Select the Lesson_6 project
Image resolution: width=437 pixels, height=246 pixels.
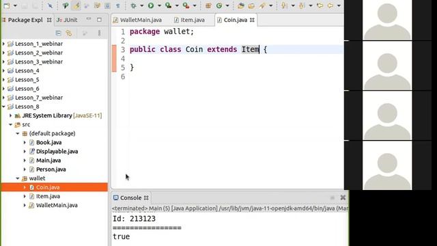[27, 89]
